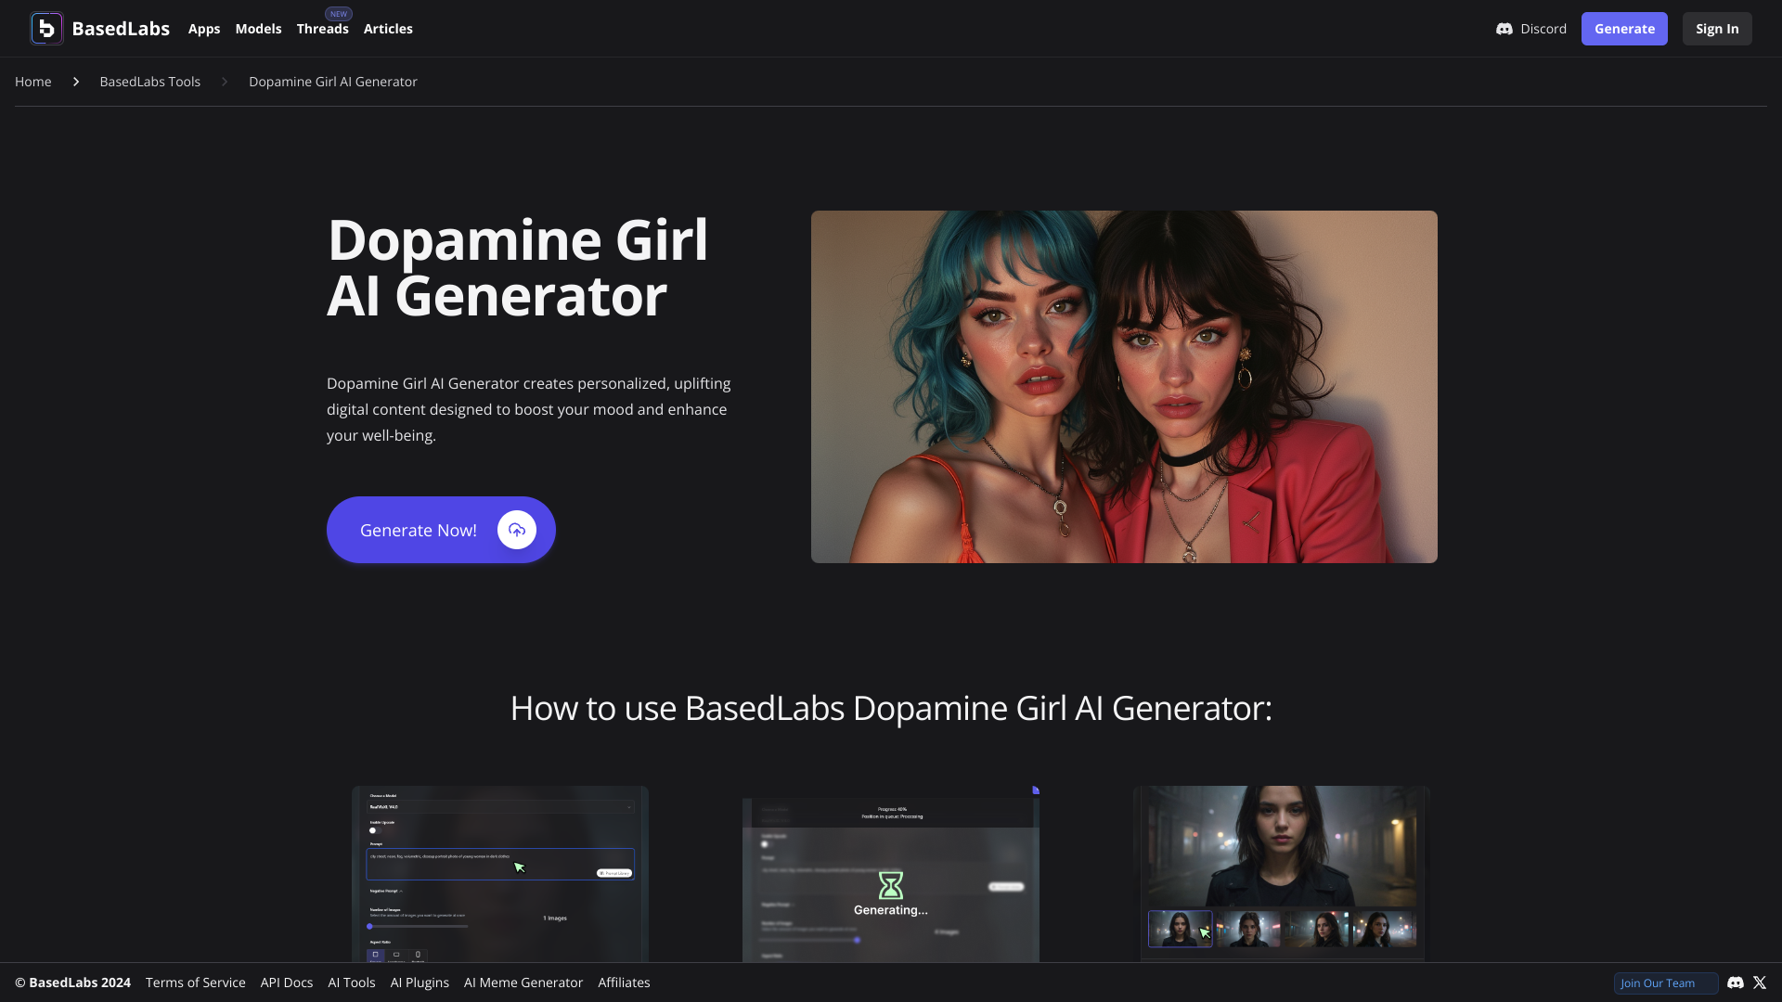Open the Models menu
This screenshot has height=1002, width=1782.
[x=258, y=29]
